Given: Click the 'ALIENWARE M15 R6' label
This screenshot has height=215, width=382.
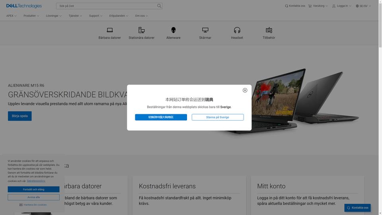Looking at the screenshot, I should point(26,86).
